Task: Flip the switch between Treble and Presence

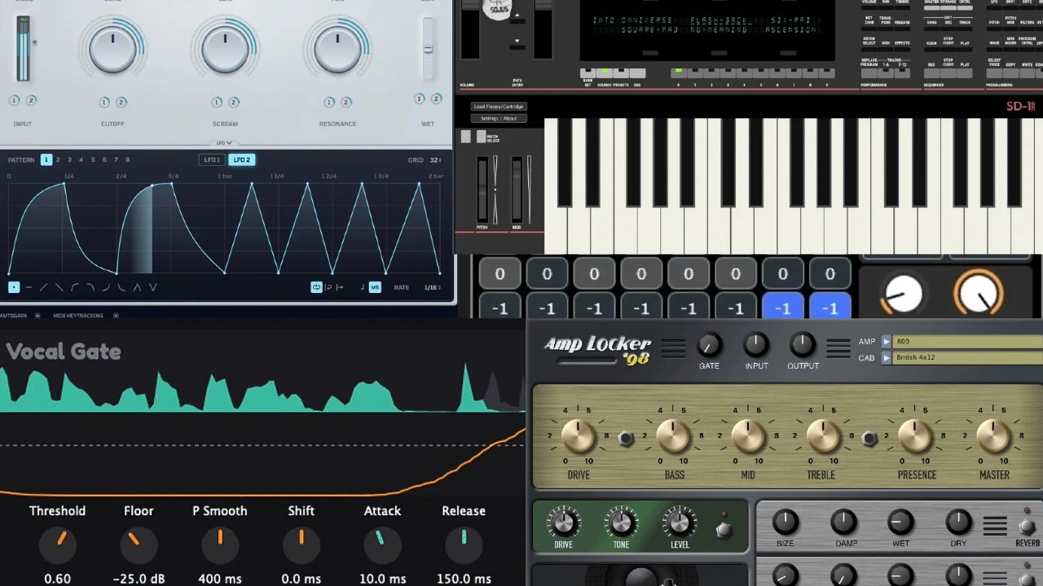Action: click(x=869, y=439)
